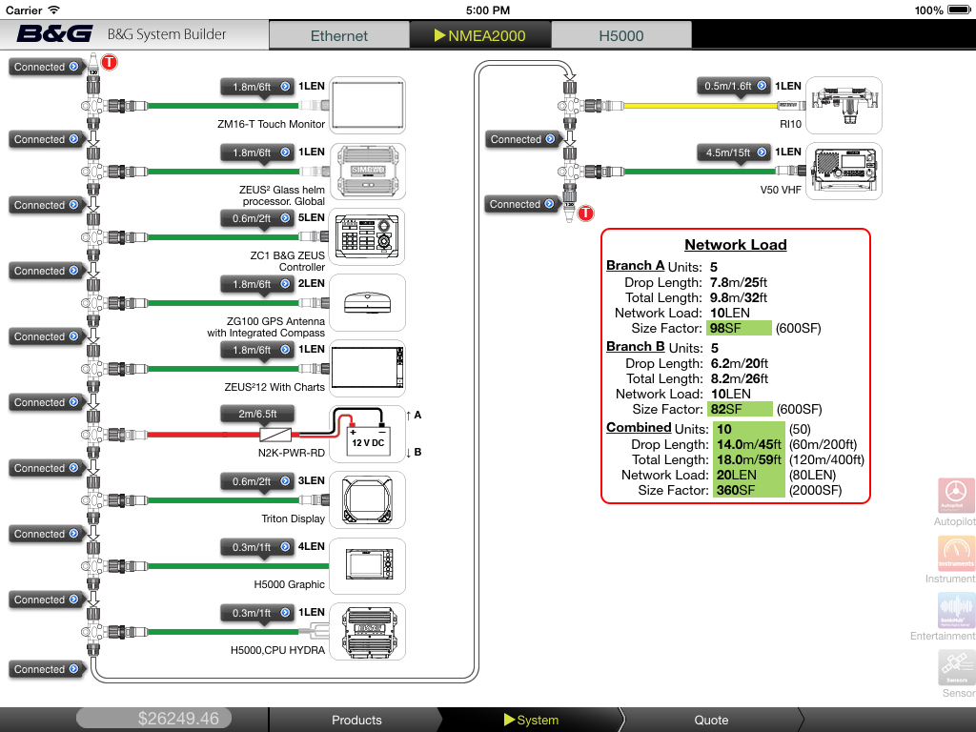Select the Triton Display device image

[367, 499]
